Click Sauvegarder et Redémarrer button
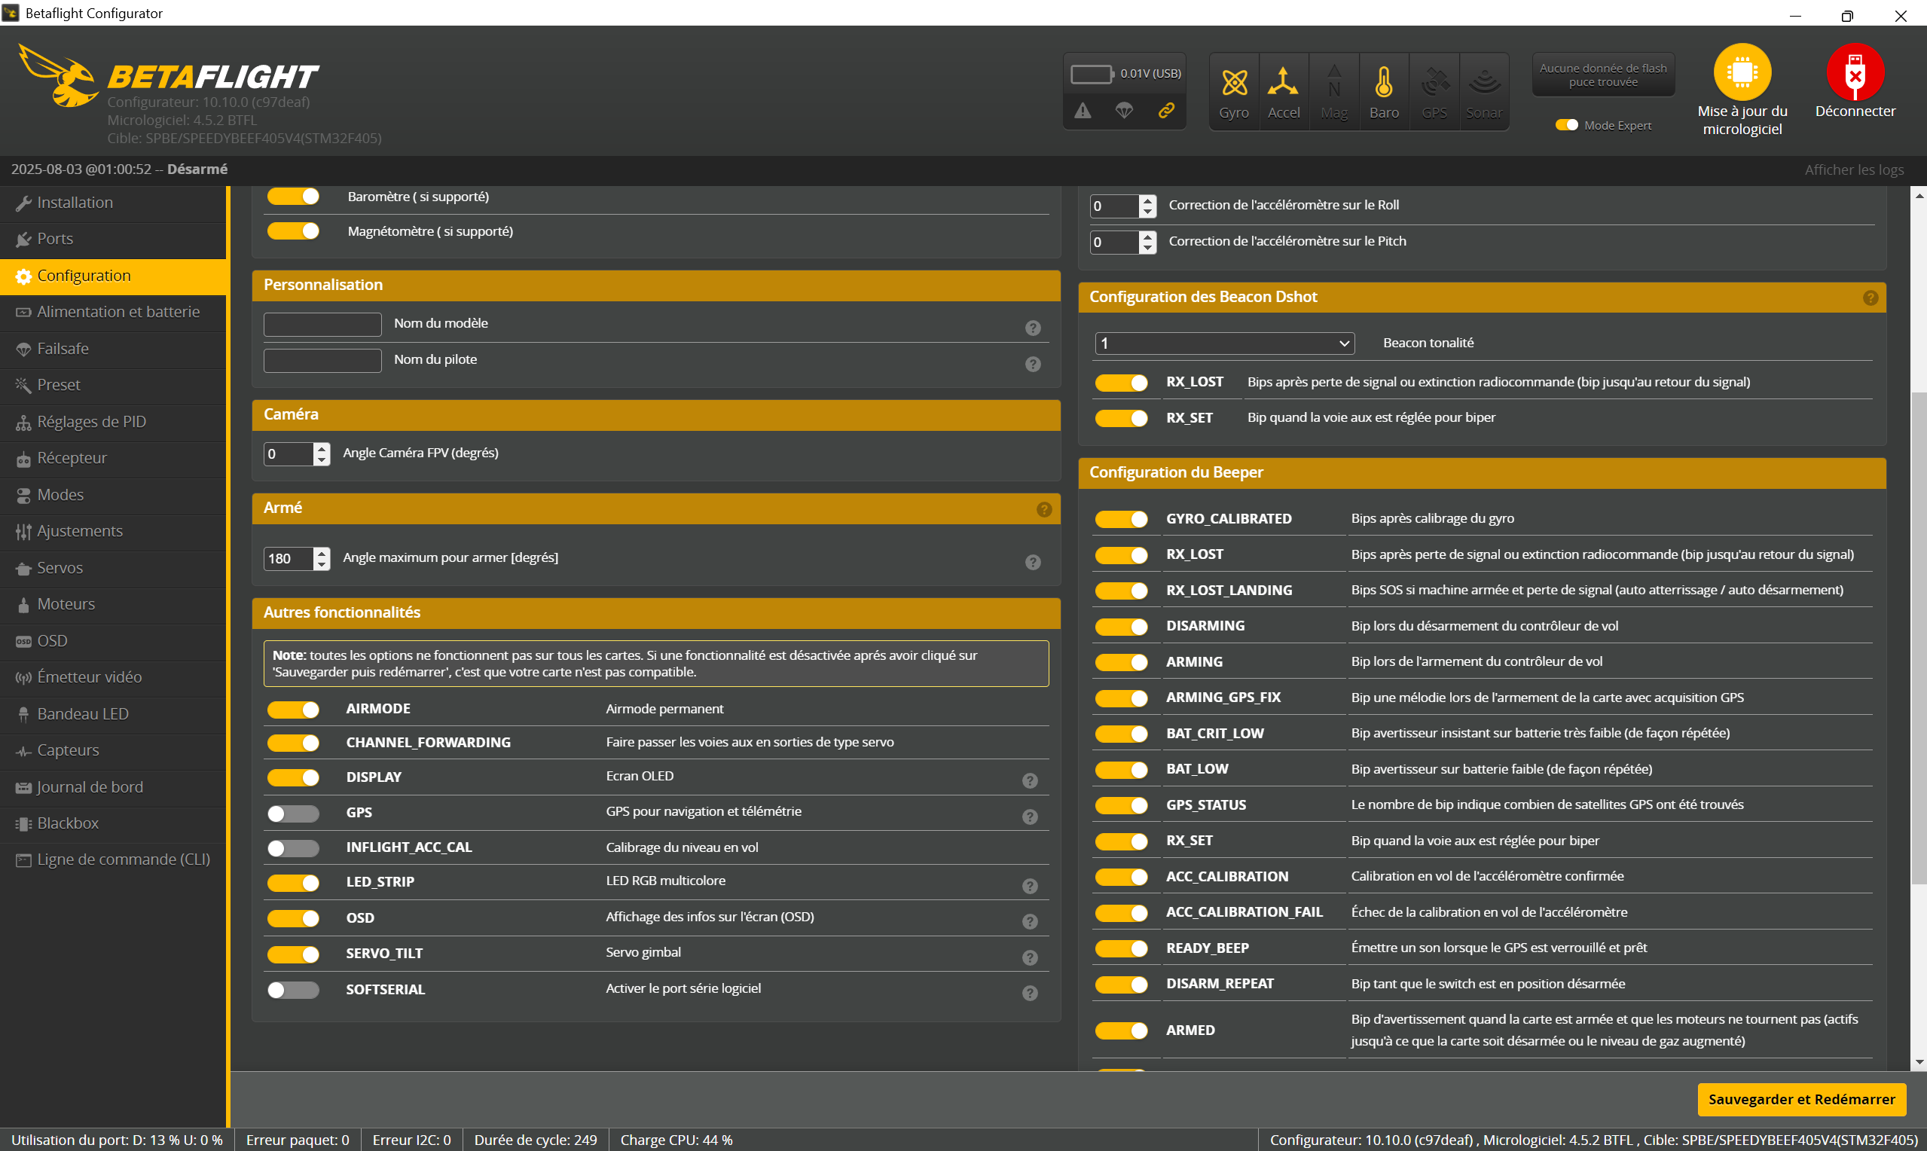The width and height of the screenshot is (1927, 1151). 1800,1099
